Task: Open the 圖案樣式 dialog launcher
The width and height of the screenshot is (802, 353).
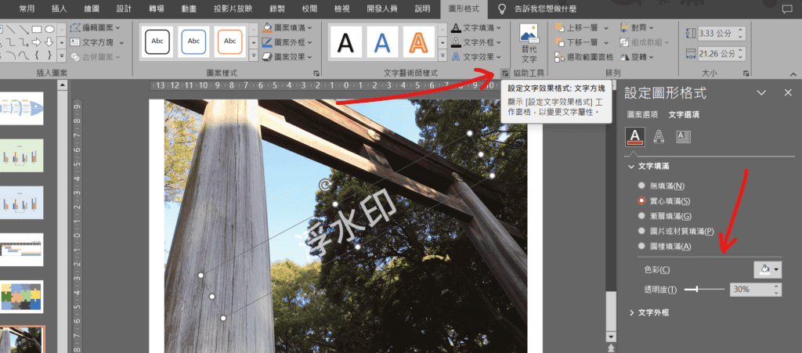Action: (316, 73)
